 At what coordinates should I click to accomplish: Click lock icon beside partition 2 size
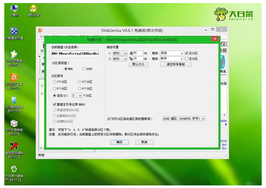click(x=131, y=59)
